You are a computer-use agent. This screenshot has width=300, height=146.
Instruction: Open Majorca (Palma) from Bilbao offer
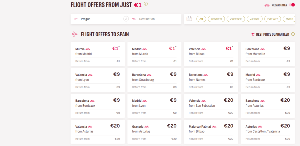point(211,132)
